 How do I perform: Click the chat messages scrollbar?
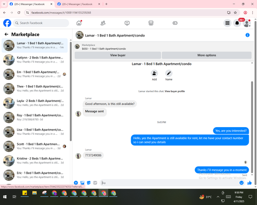coord(252,127)
